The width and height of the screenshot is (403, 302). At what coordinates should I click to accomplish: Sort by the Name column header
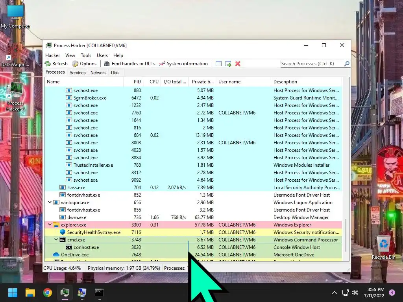pos(84,82)
